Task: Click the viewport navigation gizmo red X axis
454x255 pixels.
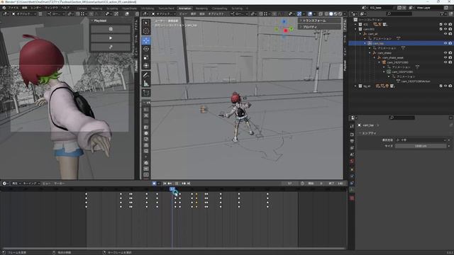Action: pos(285,30)
